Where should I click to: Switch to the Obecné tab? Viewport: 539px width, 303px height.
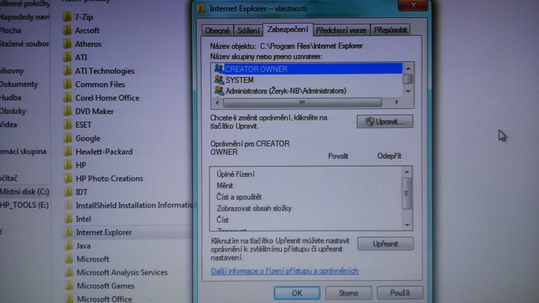coord(217,31)
